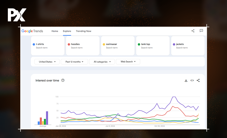Click the share icon in the top header
This screenshot has width=227, height=138.
[193, 31]
